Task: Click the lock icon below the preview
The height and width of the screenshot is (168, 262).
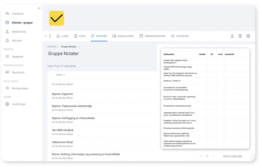Action: [207, 156]
